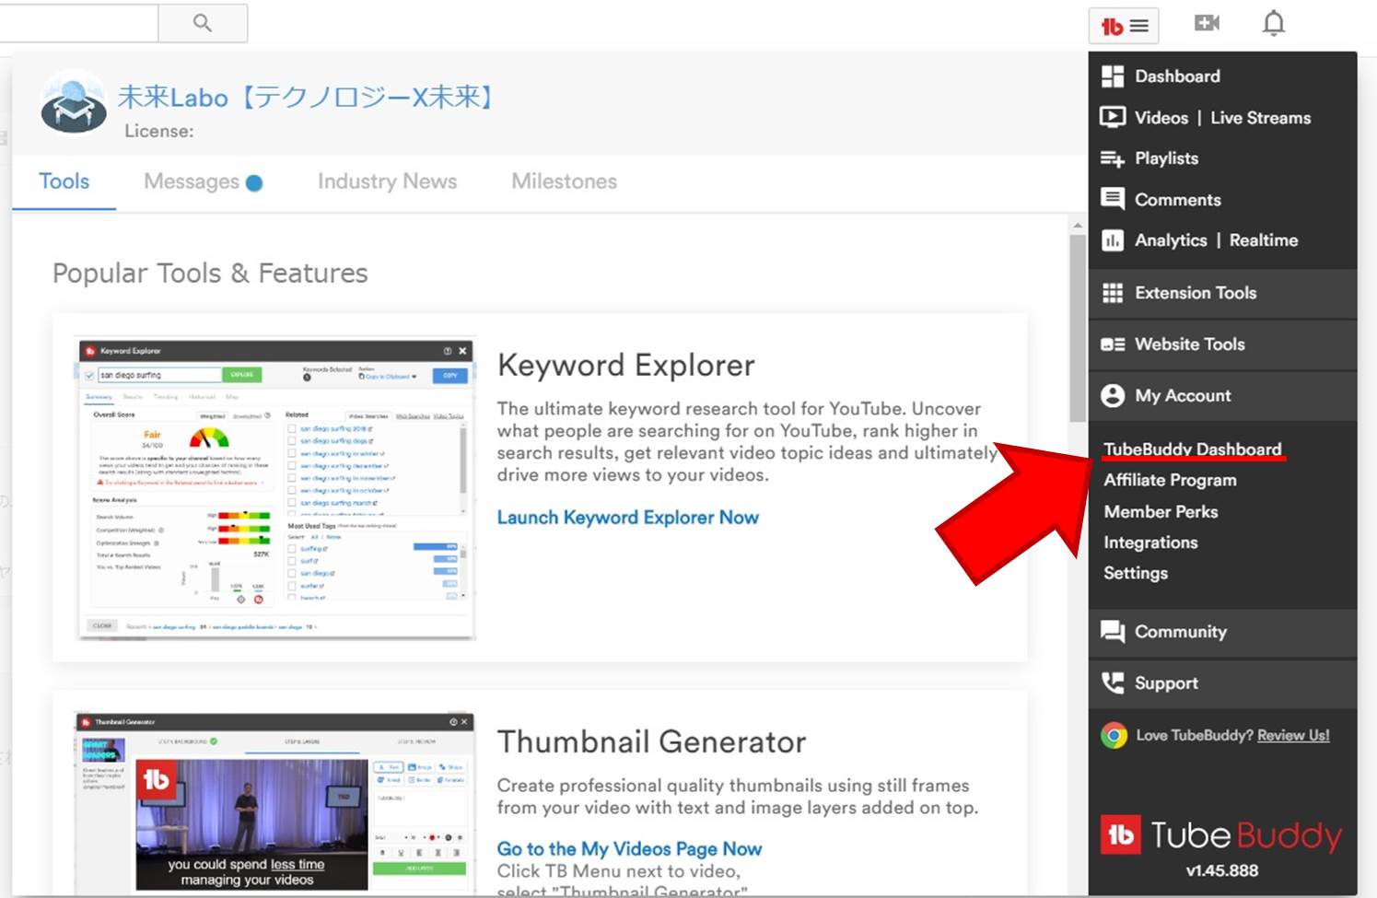Click the TubeBuddy footer logo
The height and width of the screenshot is (898, 1377).
(x=1221, y=834)
